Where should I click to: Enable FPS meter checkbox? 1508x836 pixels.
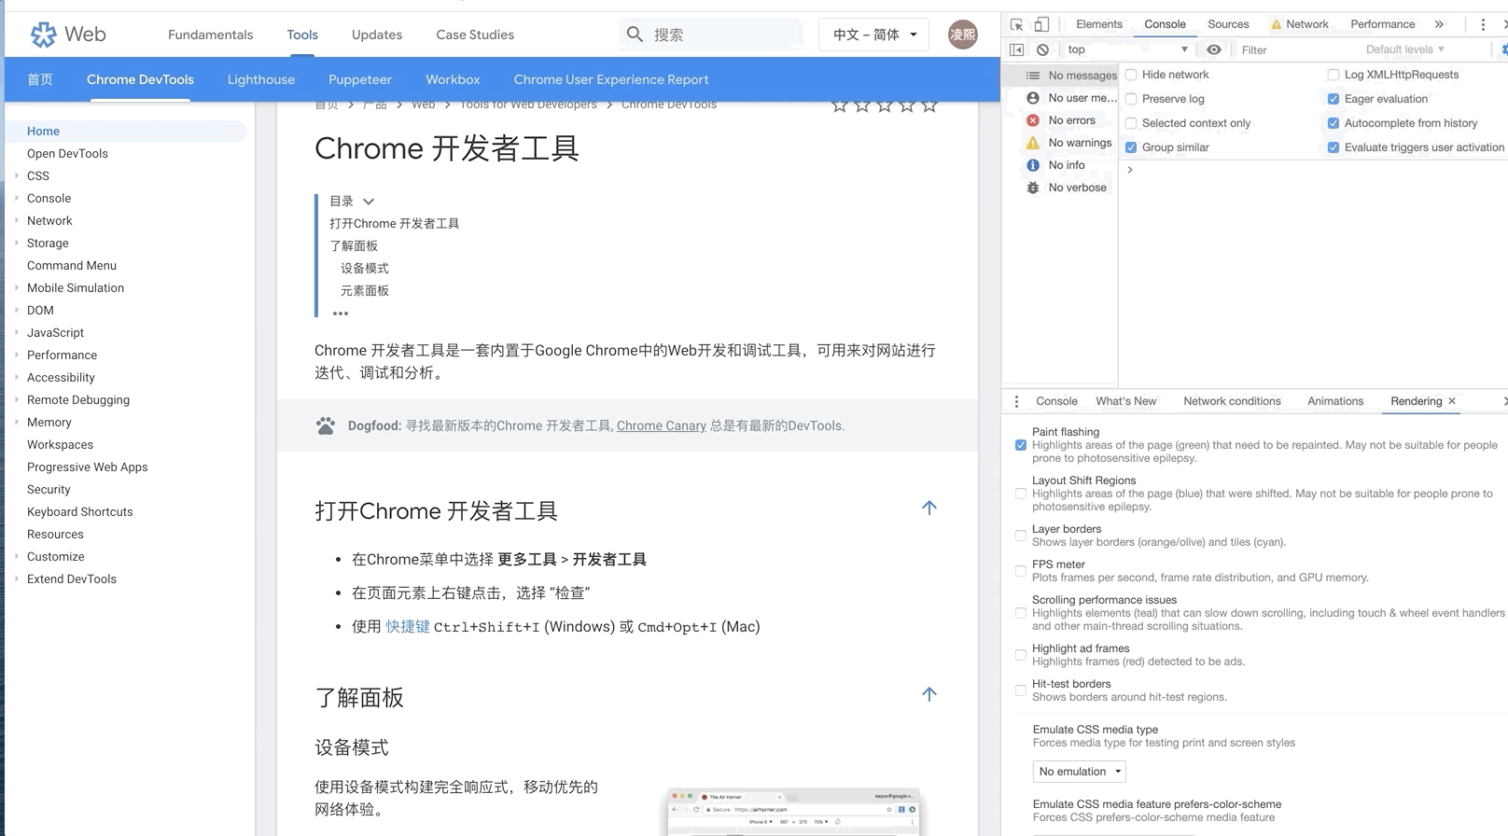tap(1021, 571)
